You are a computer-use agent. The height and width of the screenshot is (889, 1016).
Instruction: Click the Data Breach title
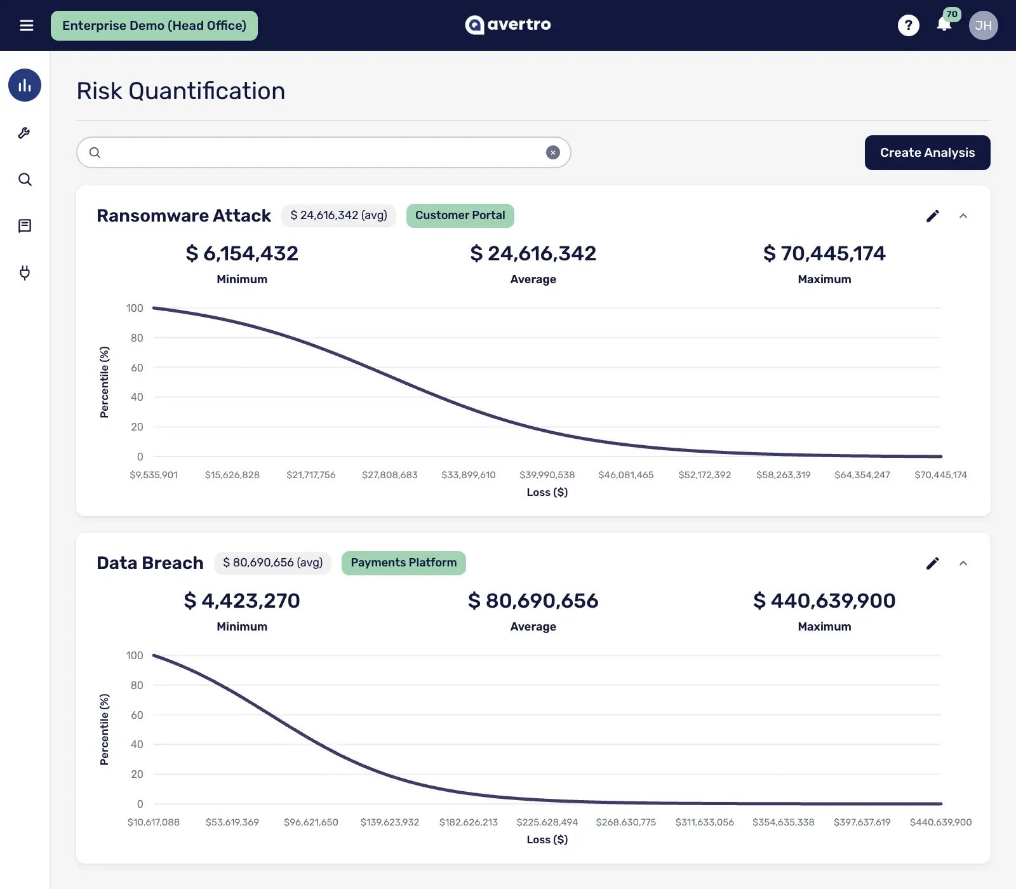pyautogui.click(x=150, y=563)
